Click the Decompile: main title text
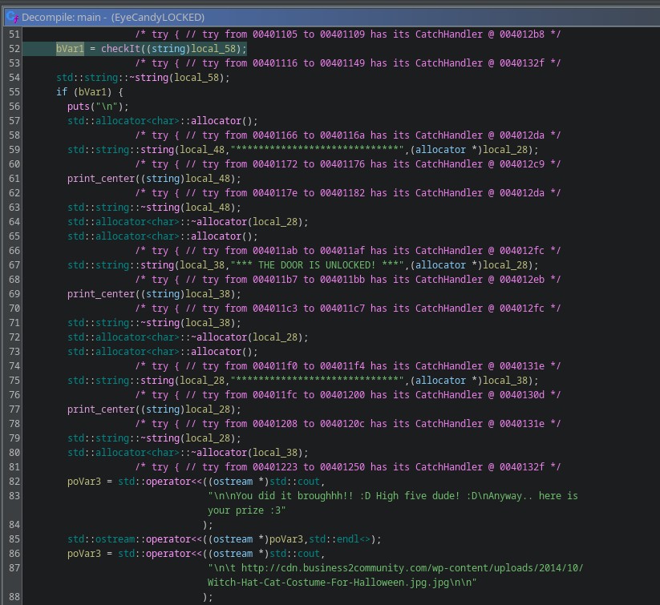Viewport: 660px width, 605px height. click(x=61, y=18)
